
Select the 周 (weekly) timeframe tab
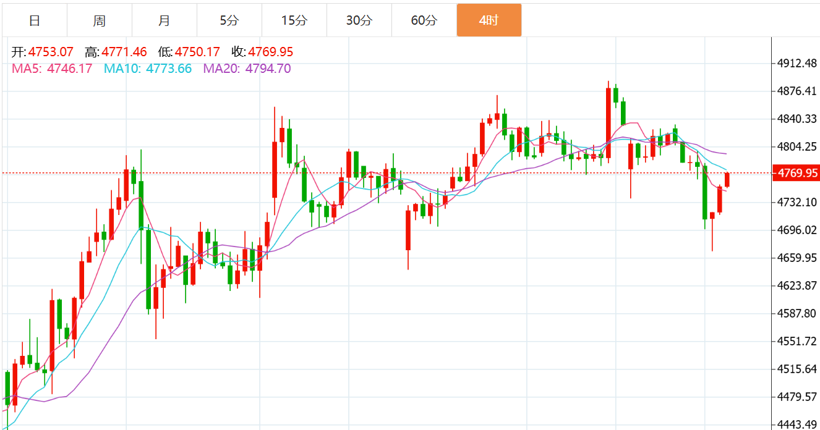coord(100,20)
